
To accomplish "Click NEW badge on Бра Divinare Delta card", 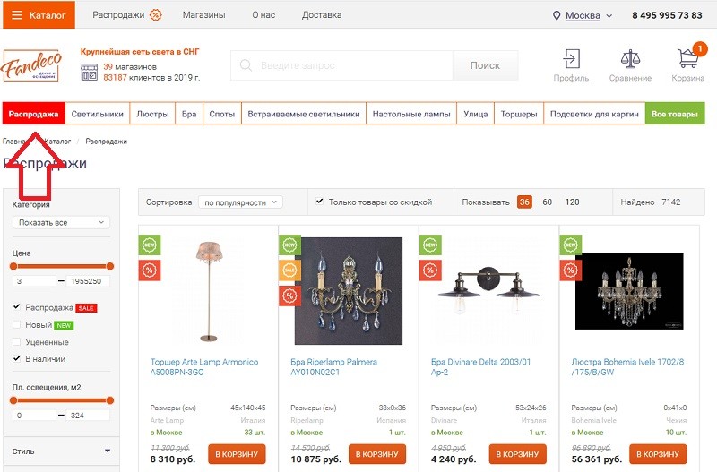I will click(x=430, y=245).
